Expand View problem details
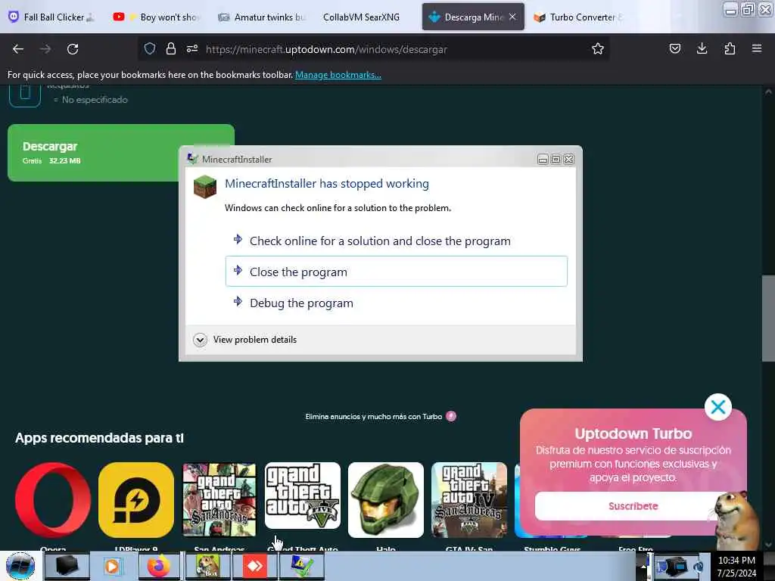 pyautogui.click(x=246, y=340)
